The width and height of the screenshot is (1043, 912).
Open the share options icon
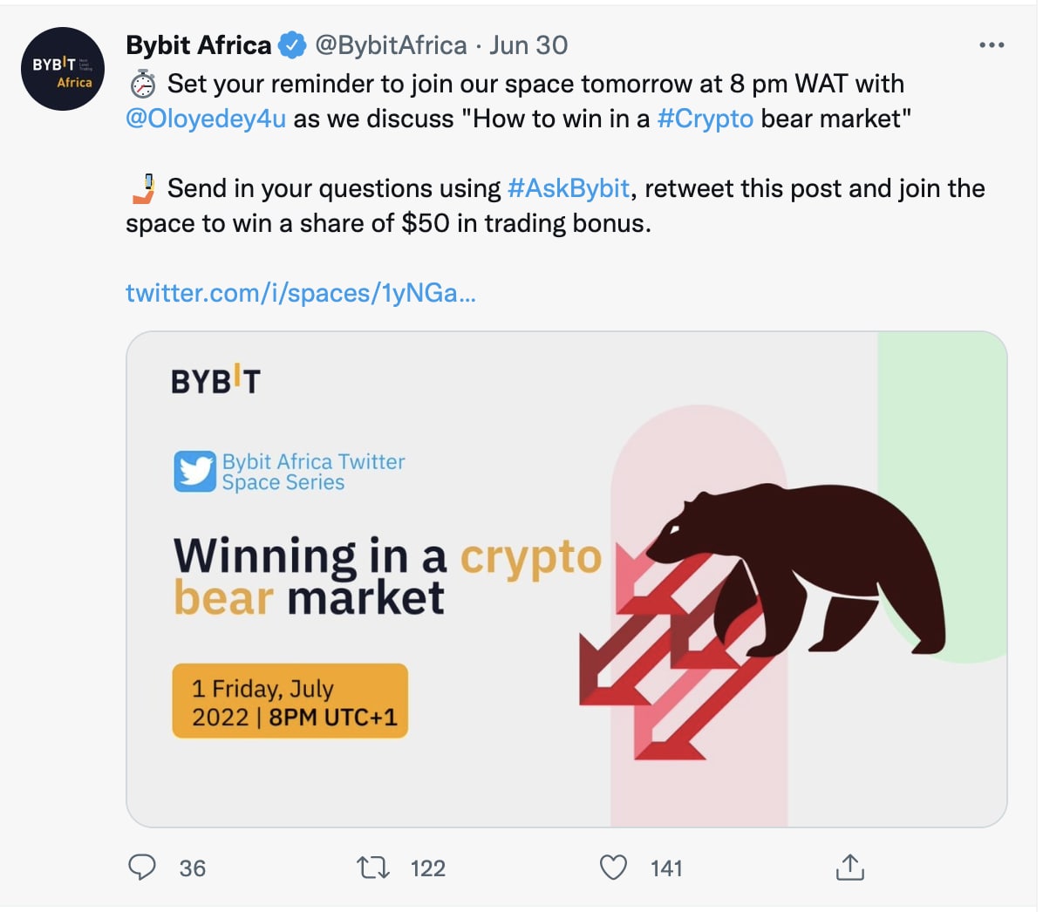849,868
